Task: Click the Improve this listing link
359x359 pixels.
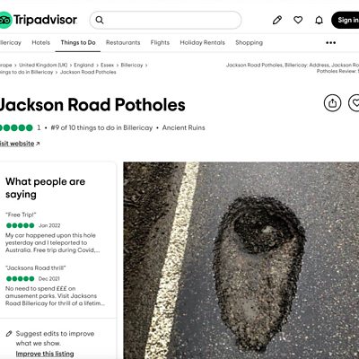Action: click(45, 354)
